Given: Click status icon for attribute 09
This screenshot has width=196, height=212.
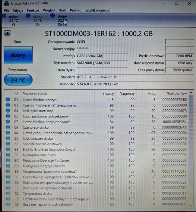Looking at the screenshot, I should [8, 127].
